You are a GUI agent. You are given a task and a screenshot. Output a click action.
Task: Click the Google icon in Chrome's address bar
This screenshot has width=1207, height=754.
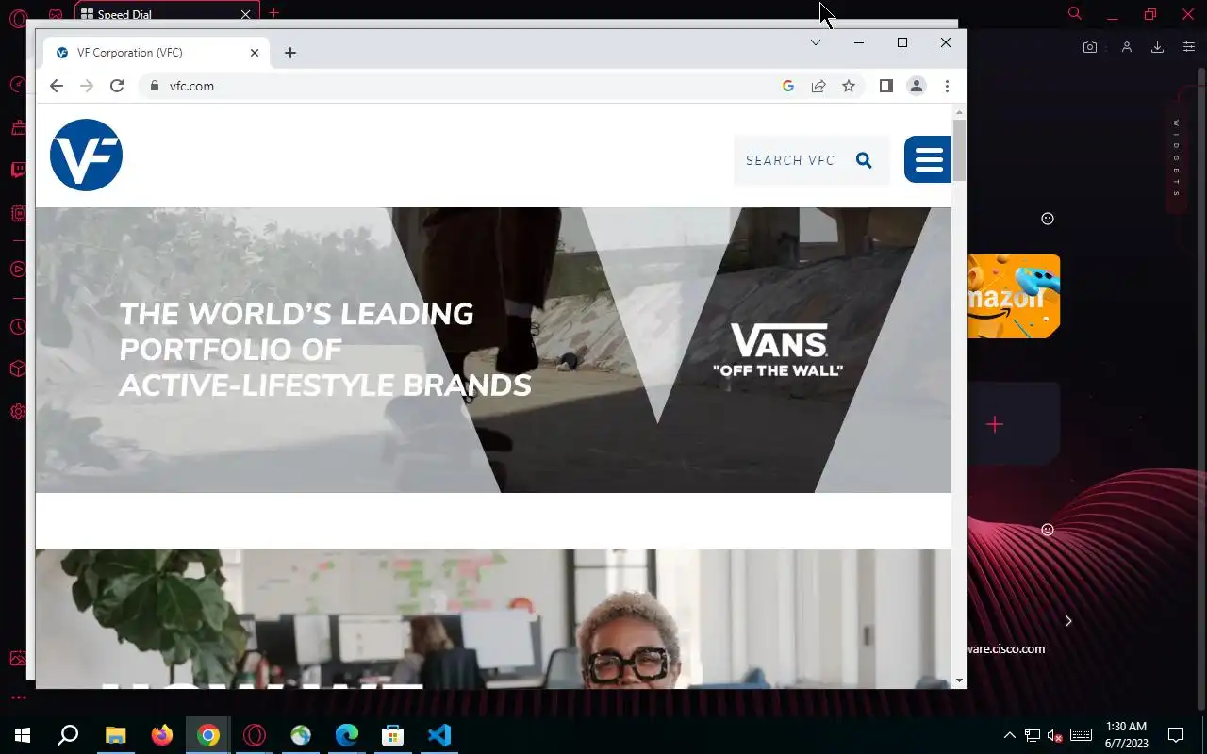pyautogui.click(x=788, y=86)
